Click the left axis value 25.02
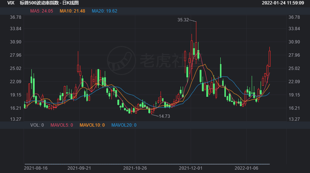Image resolution: width=310 pixels, height=173 pixels. 15,68
